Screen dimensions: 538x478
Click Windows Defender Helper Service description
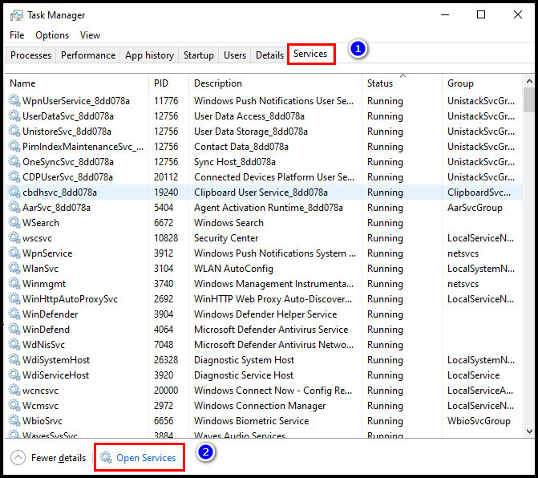pos(265,314)
